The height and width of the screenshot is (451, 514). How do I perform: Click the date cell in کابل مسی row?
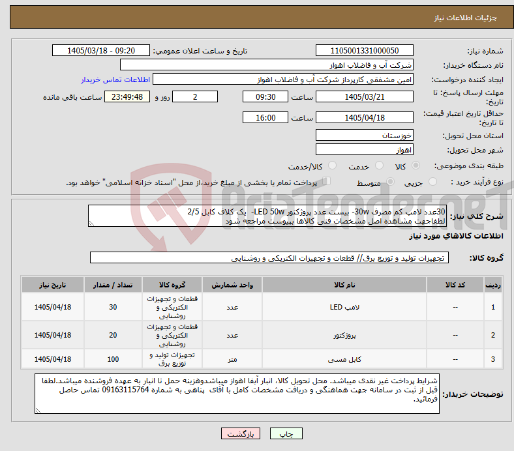pos(53,359)
